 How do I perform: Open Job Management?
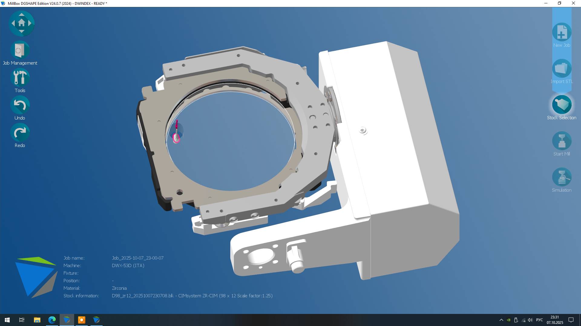(20, 50)
